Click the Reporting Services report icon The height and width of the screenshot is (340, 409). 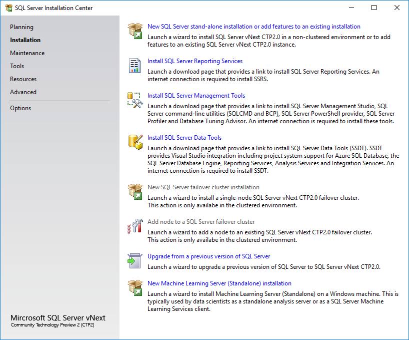point(135,65)
